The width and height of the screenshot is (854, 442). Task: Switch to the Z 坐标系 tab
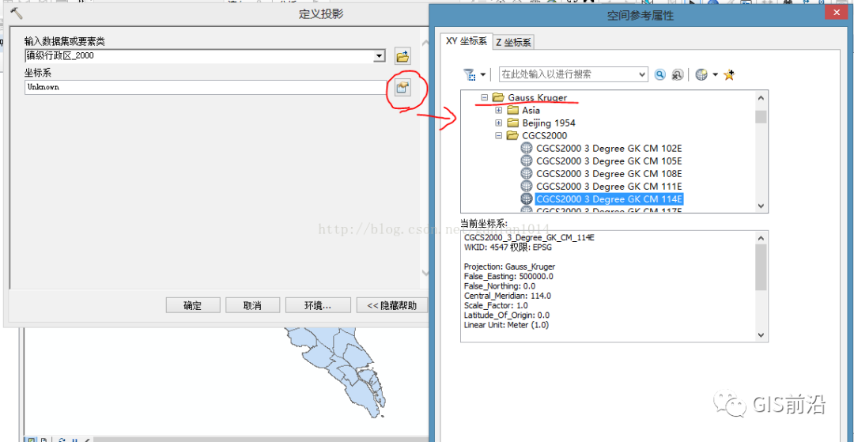click(x=514, y=42)
